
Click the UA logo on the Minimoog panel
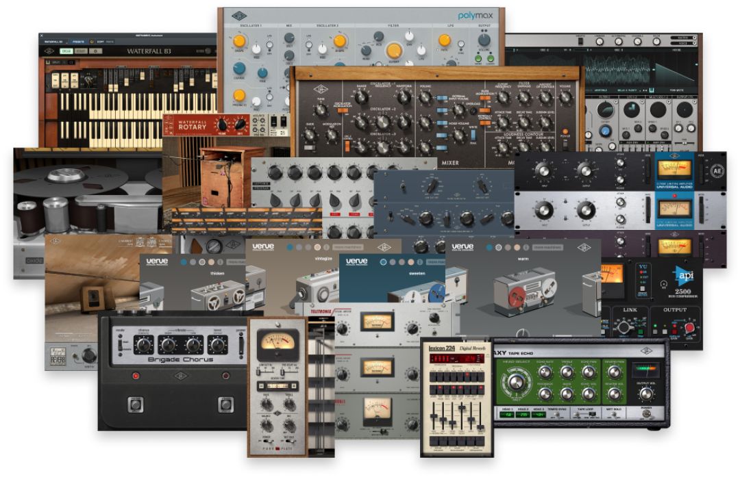[x=321, y=89]
